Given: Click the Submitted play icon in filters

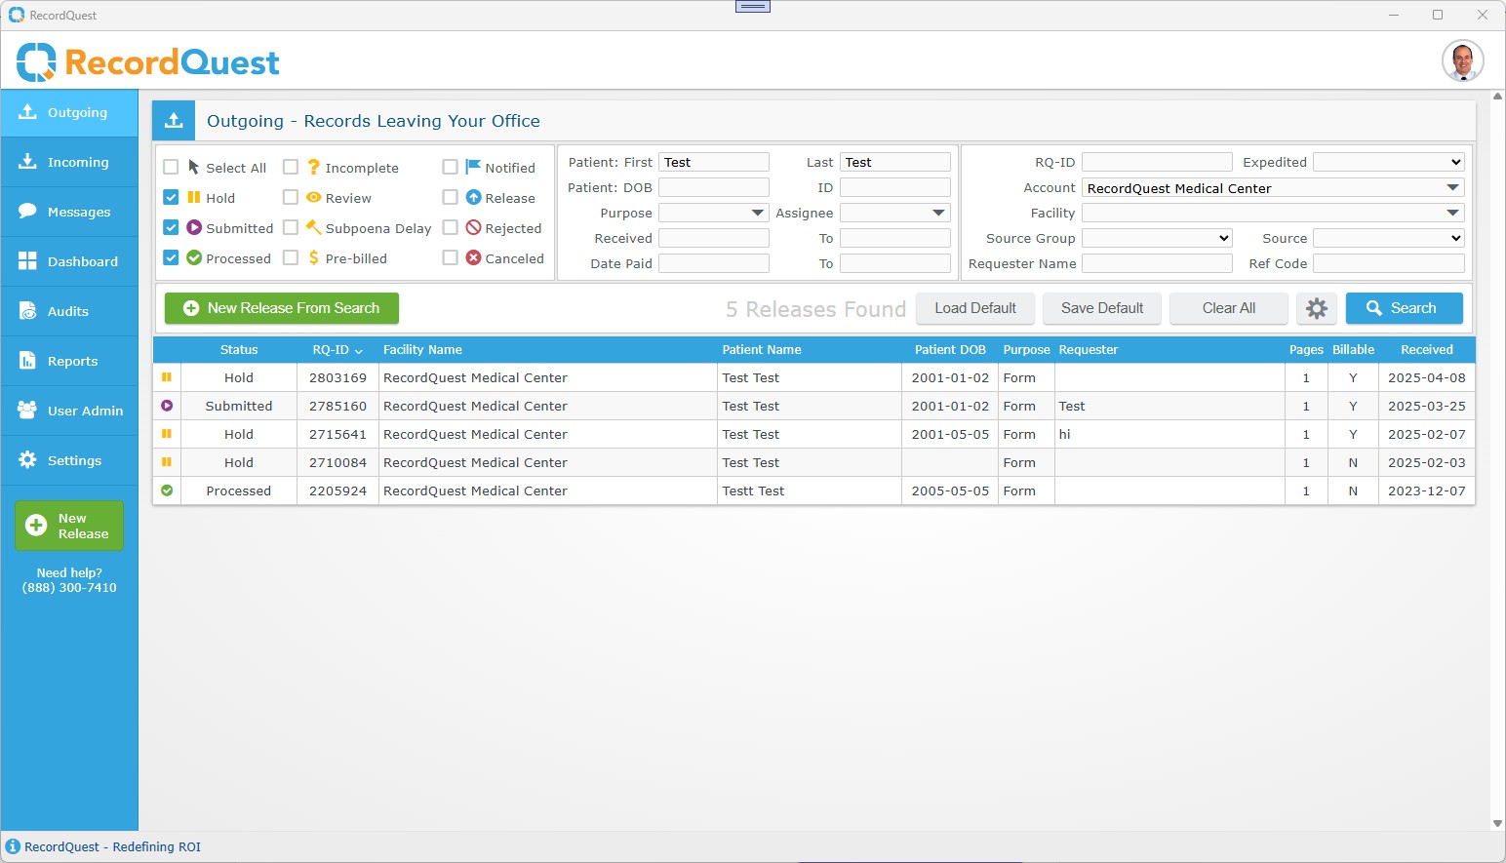Looking at the screenshot, I should [194, 227].
